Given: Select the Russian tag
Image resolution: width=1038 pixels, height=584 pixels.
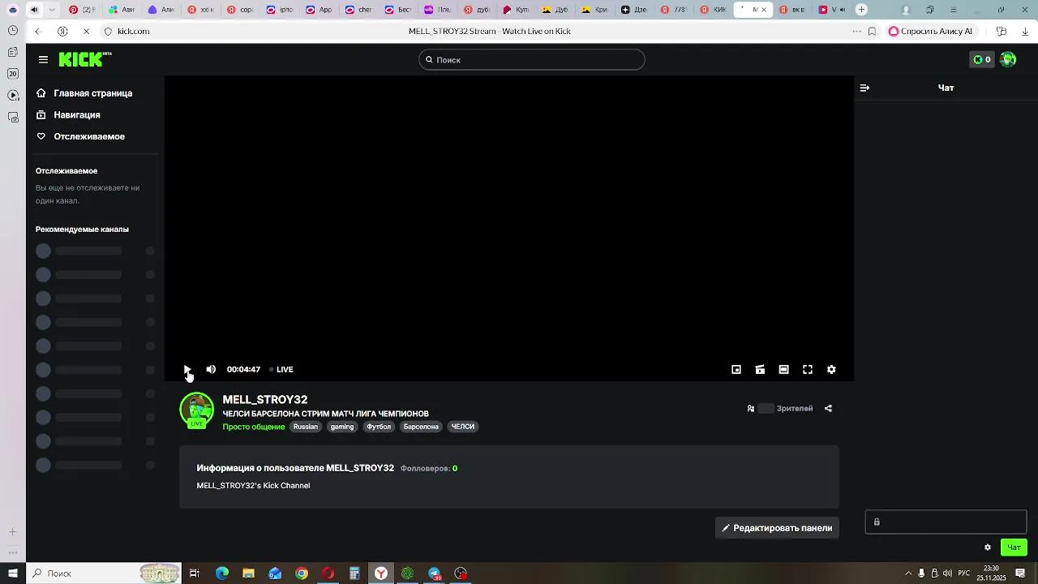Looking at the screenshot, I should tap(306, 427).
